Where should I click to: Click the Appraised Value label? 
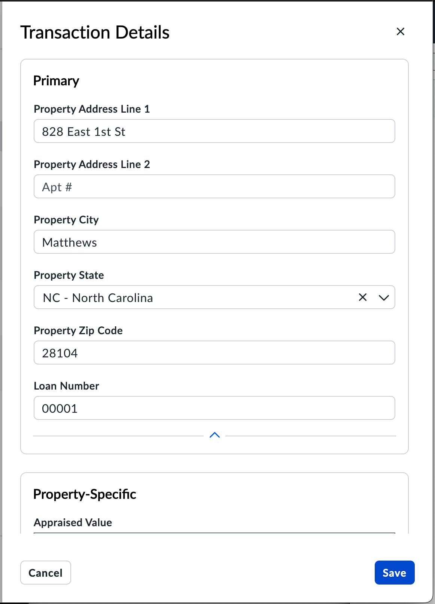73,522
